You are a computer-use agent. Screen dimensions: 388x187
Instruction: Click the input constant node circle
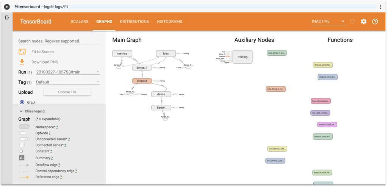[124, 94]
